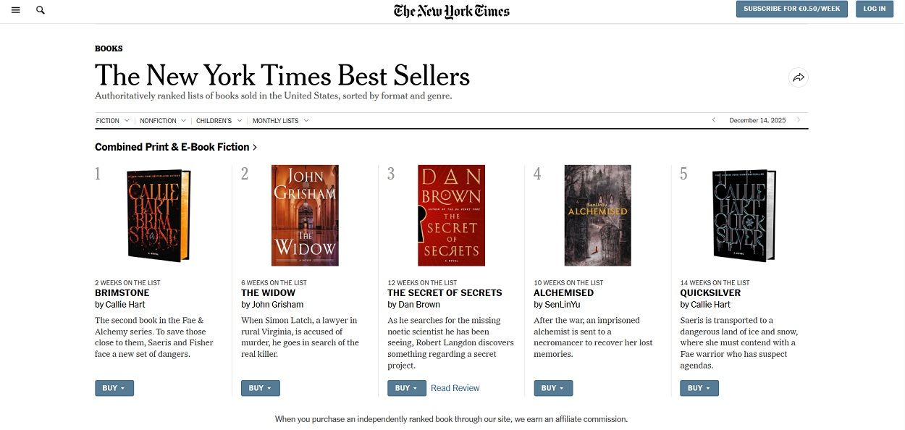
Task: Expand the Children's dropdown
Action: [219, 121]
